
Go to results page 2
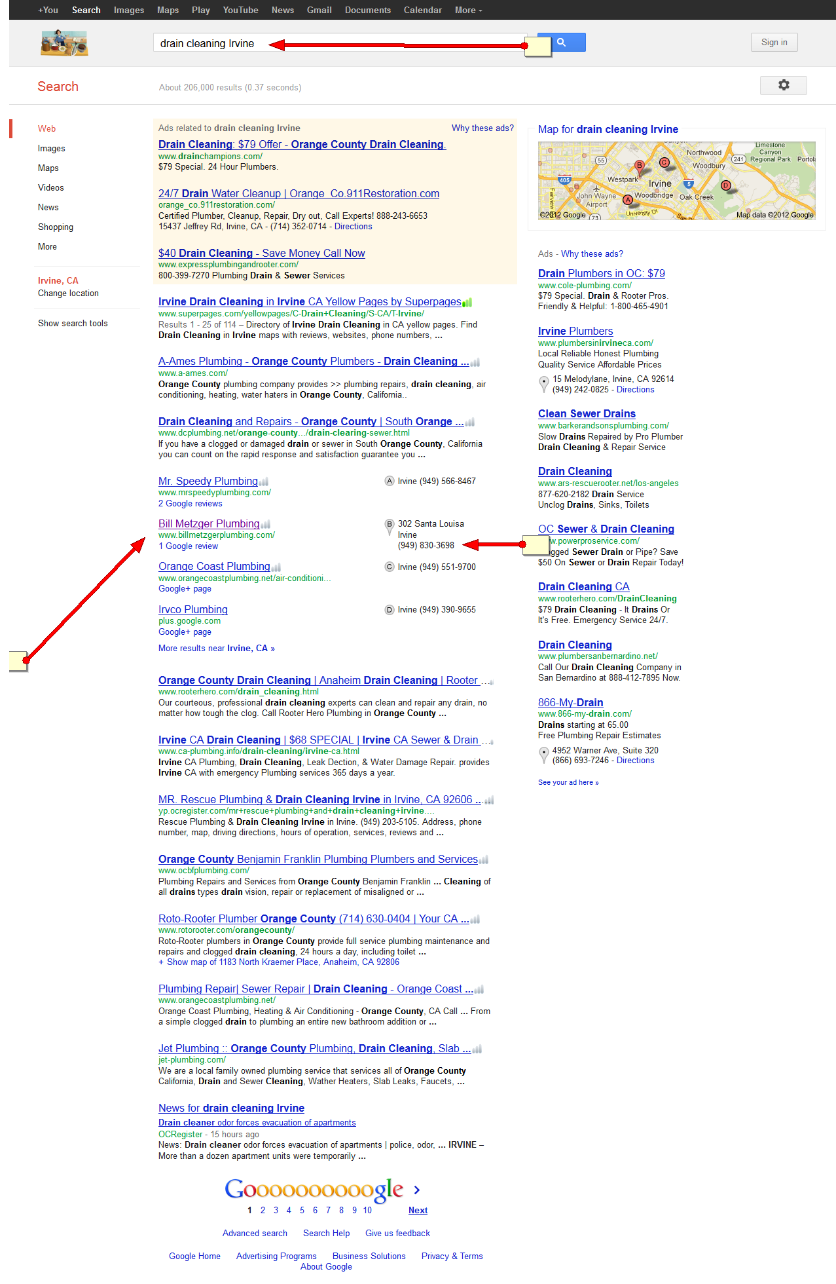pyautogui.click(x=263, y=1211)
